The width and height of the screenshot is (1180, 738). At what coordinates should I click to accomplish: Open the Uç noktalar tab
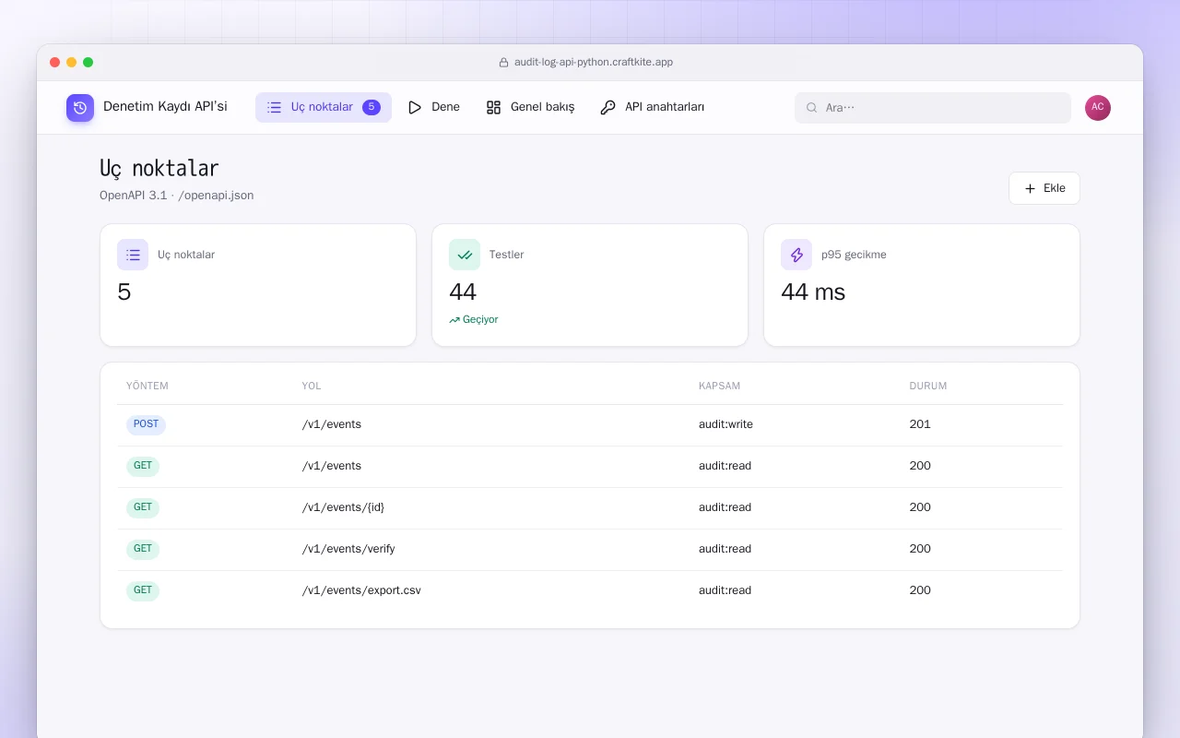pos(324,107)
